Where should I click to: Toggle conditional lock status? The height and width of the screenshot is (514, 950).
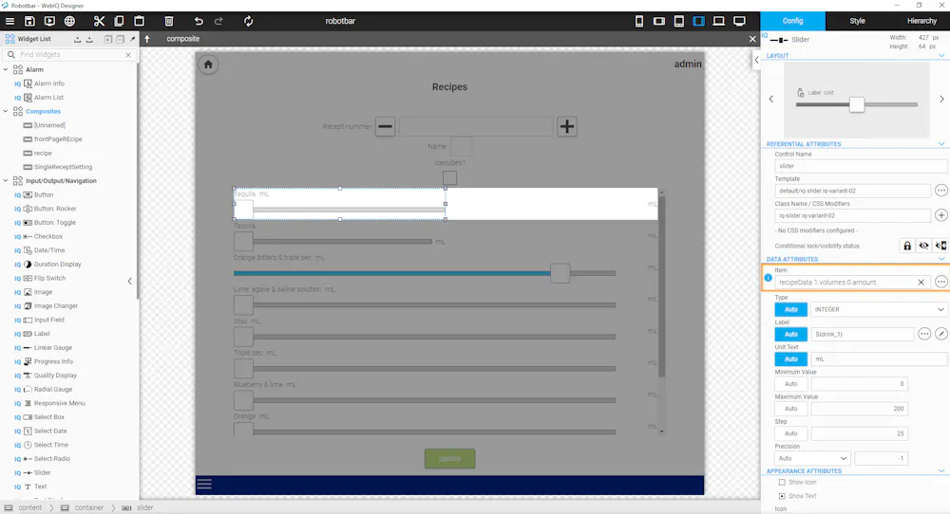coord(907,246)
